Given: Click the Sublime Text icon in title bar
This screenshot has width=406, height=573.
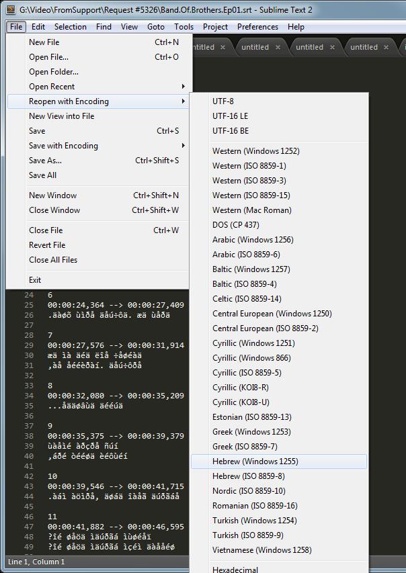Looking at the screenshot, I should [10, 10].
